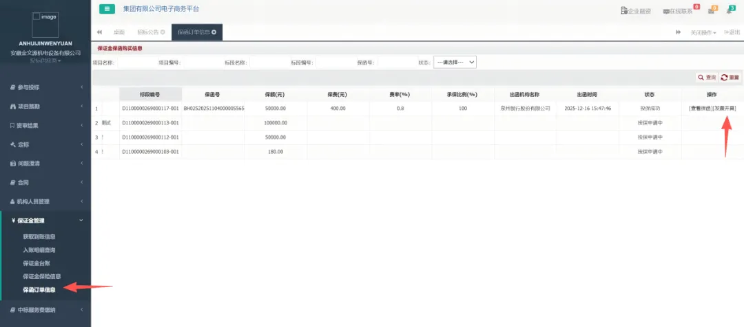Click the company name 安徽金文源机电设备有限公司

(x=45, y=53)
